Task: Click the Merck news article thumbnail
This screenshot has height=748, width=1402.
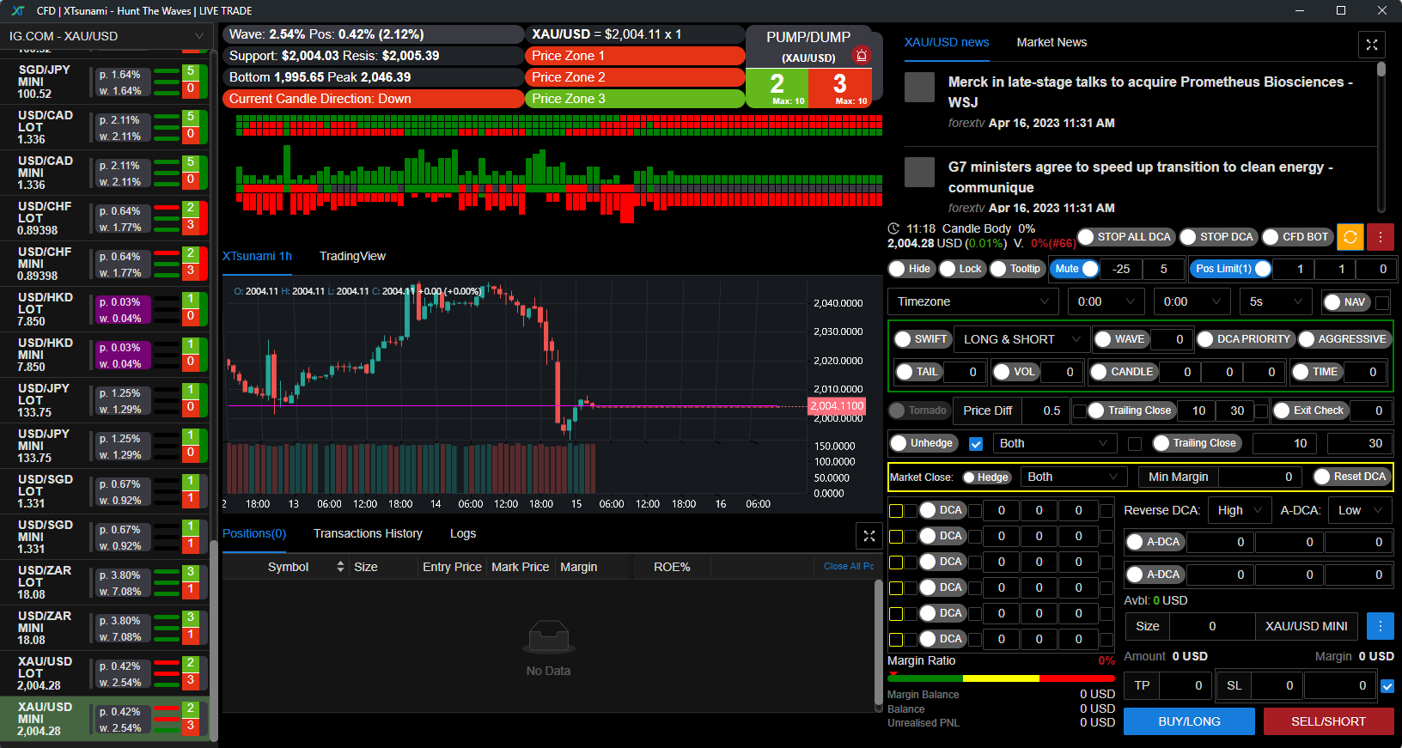Action: pyautogui.click(x=919, y=88)
